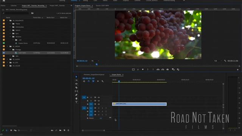Click the Extract button in Program monitor
Screen dimensions: 242x136
[163, 70]
